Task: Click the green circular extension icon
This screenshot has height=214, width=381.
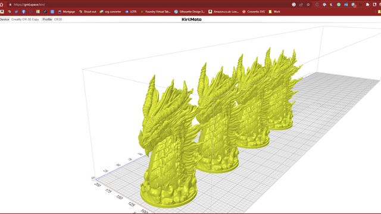Action: click(x=339, y=5)
